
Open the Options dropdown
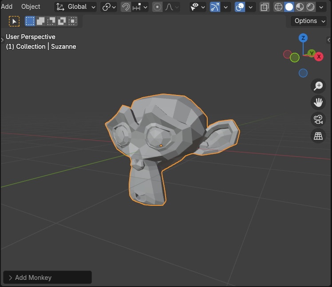click(308, 21)
